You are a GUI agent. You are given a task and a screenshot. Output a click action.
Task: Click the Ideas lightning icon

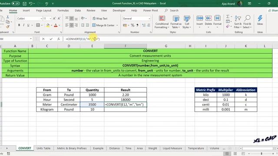tap(260, 18)
